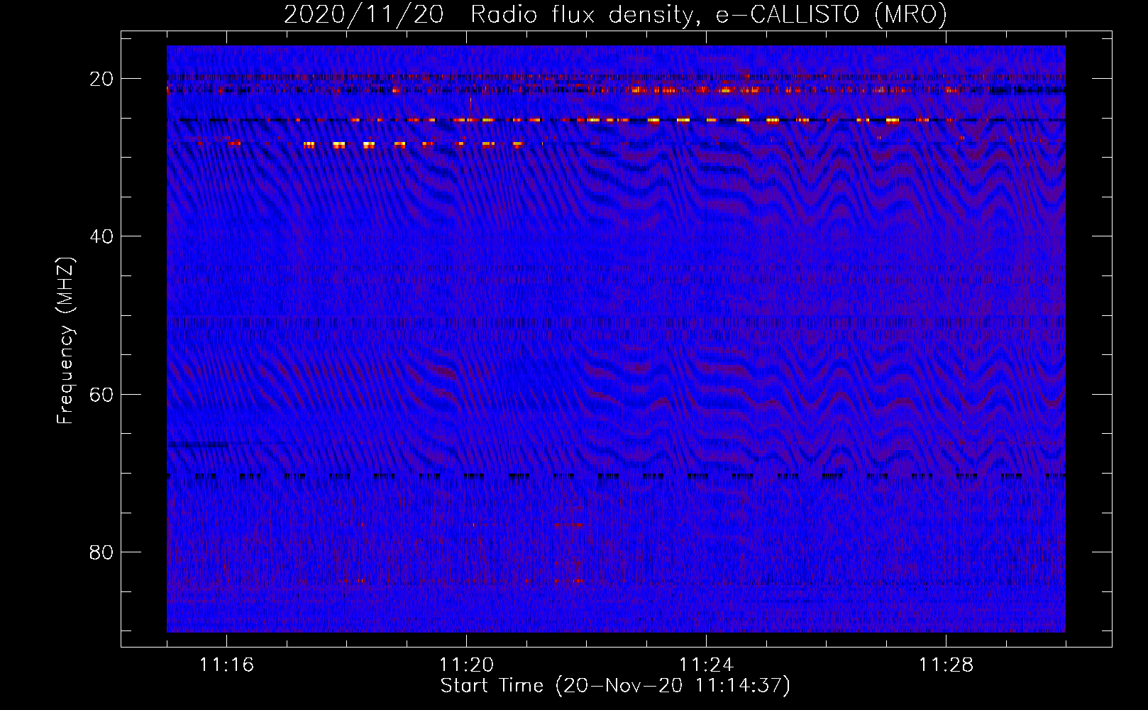Click the 11:16 time tick label

[226, 665]
